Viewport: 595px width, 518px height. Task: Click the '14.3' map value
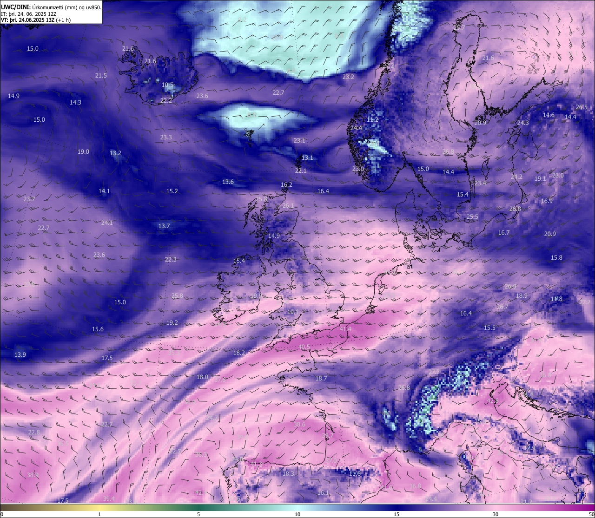pos(75,102)
